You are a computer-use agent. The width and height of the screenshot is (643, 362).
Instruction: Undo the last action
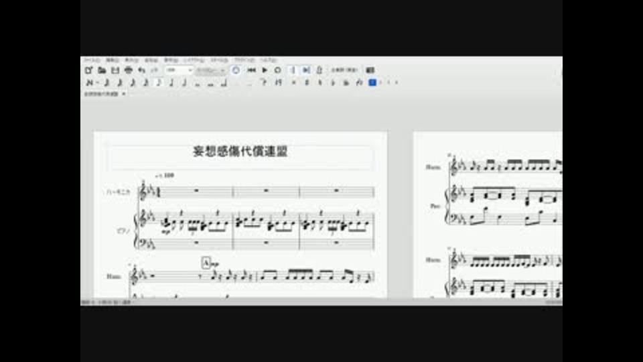[x=141, y=70]
